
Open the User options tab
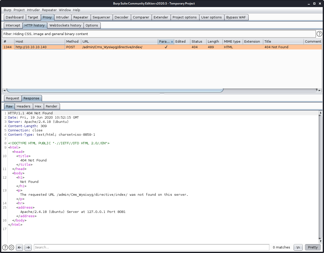(x=211, y=17)
